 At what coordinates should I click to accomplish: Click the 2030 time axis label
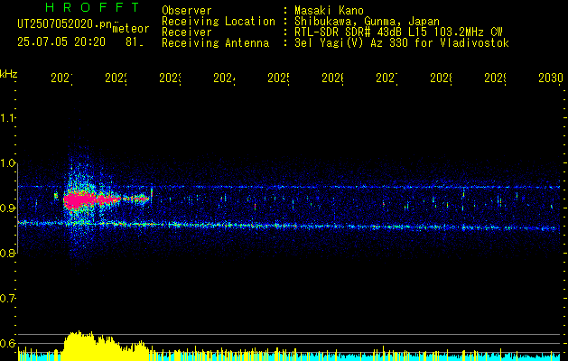click(x=551, y=79)
